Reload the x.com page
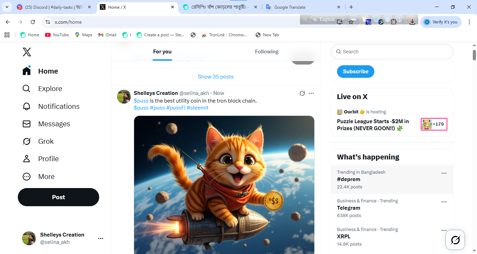477x254 pixels. [33, 22]
